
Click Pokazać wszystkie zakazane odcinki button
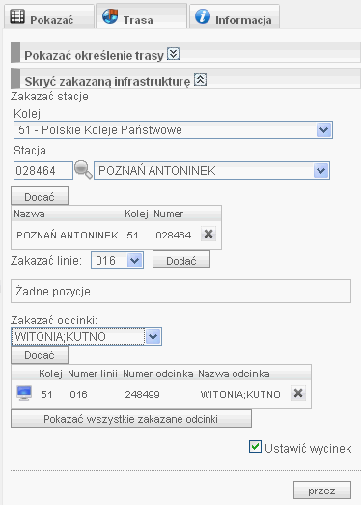coord(131,419)
